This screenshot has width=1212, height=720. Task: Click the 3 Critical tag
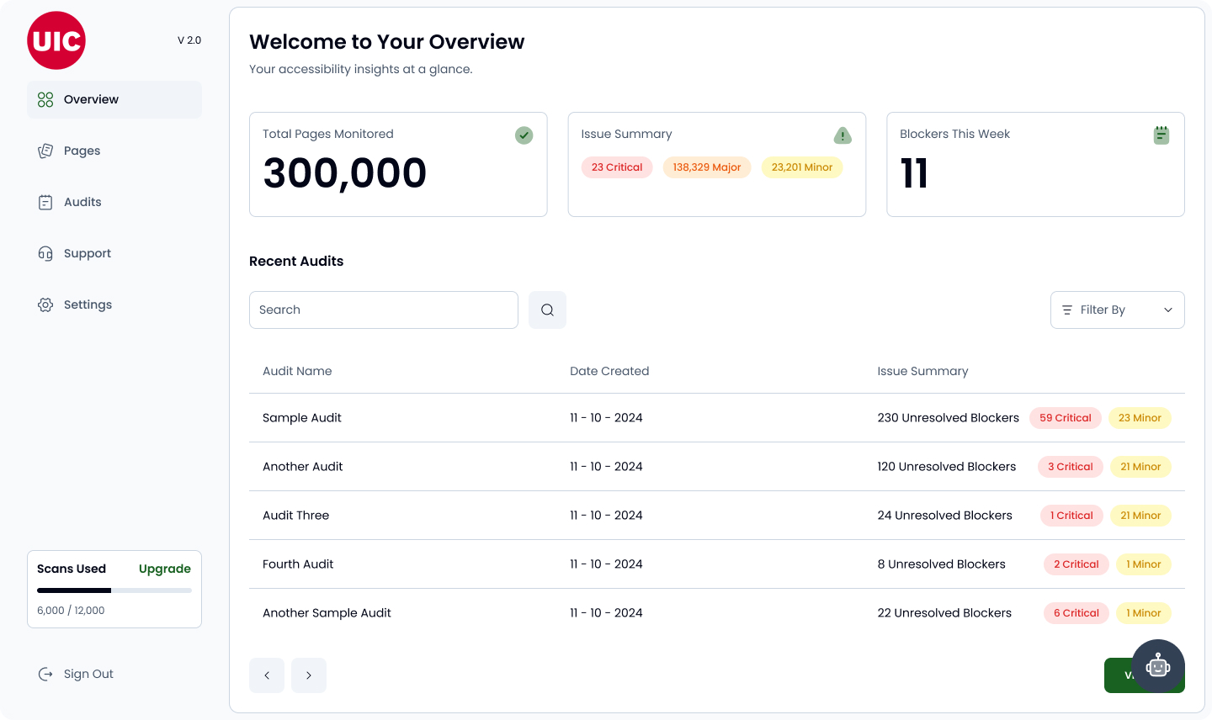point(1071,467)
